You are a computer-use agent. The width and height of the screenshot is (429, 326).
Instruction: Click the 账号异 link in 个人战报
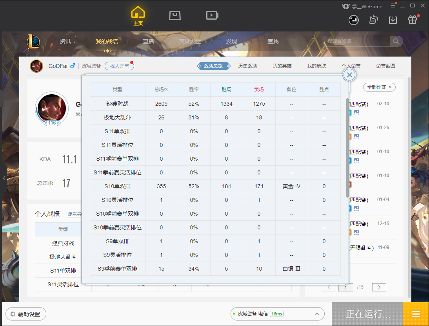(x=75, y=214)
